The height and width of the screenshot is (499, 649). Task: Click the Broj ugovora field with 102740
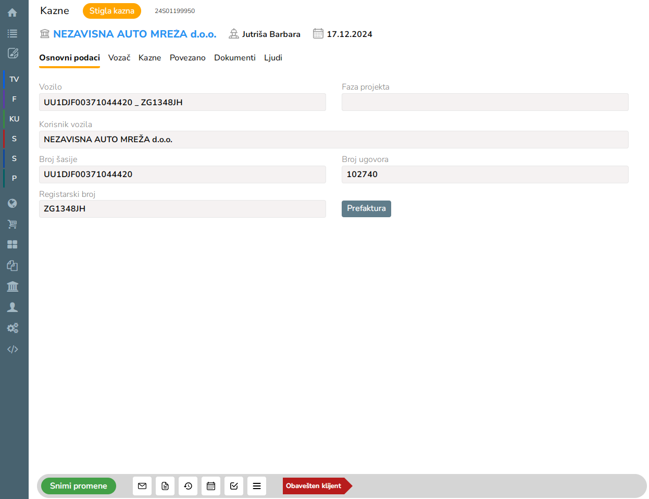pos(485,174)
